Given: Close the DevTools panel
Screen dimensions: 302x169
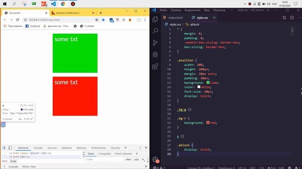Looking at the screenshot, I should tap(146, 148).
